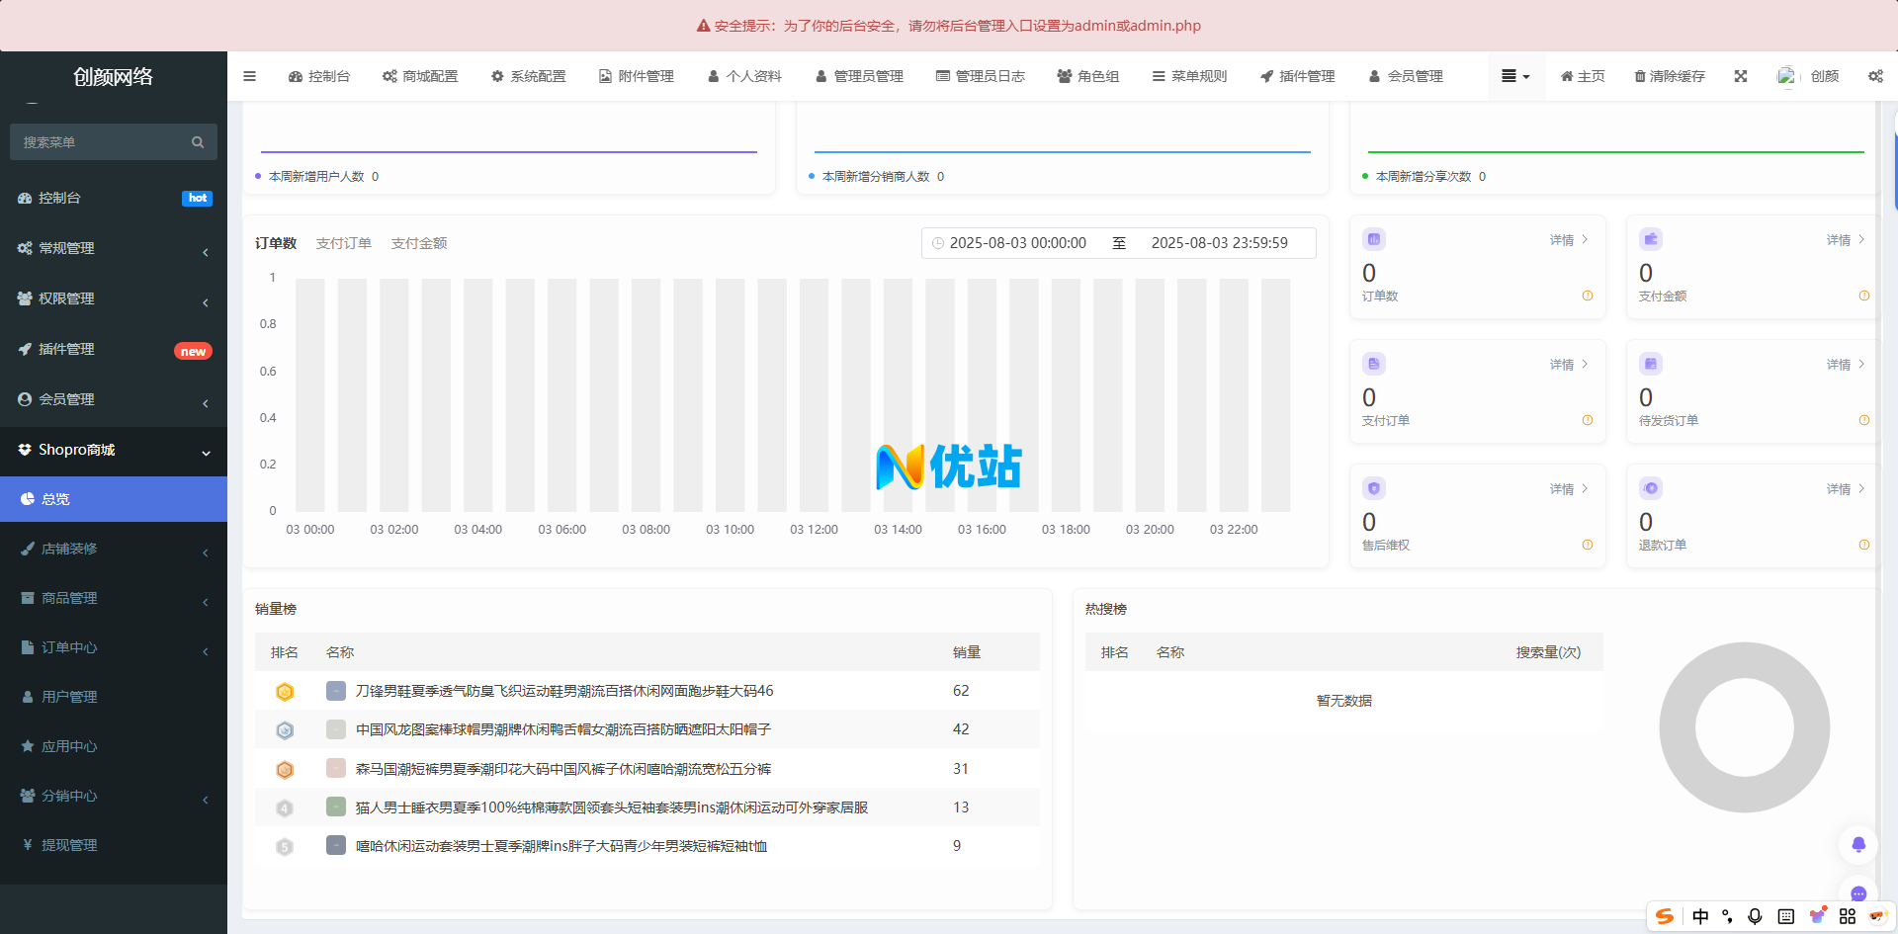Open 插件管理 in the top navigation
Screen dimensions: 1898x934
click(x=1297, y=76)
